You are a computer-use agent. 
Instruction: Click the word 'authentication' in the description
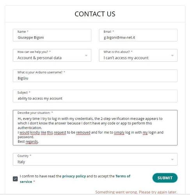30,128
